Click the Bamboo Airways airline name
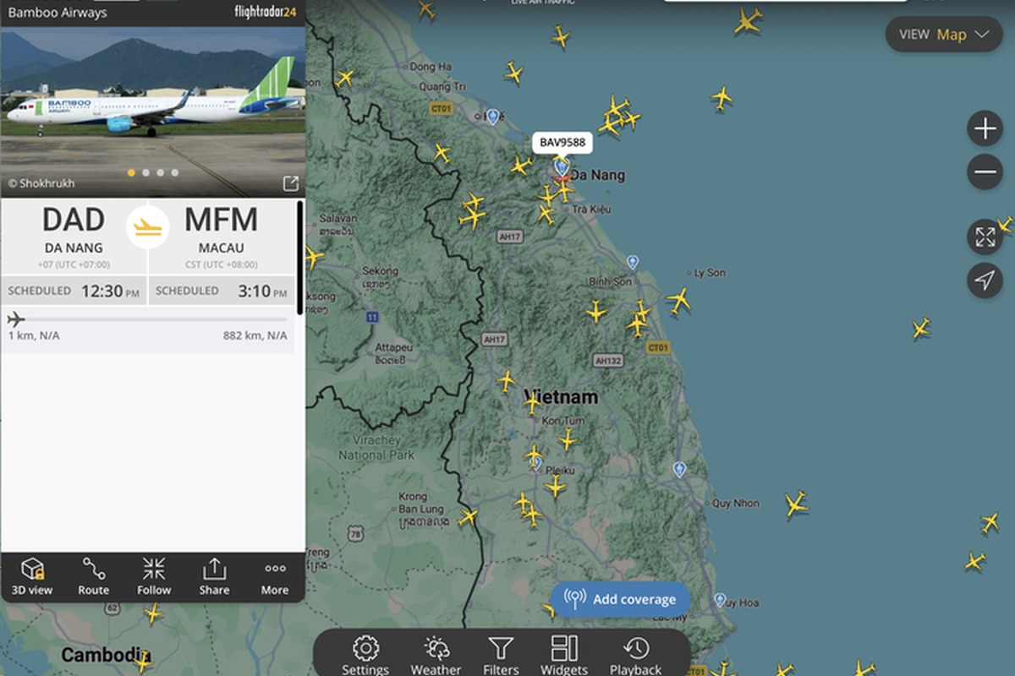The height and width of the screenshot is (676, 1015). 58,14
